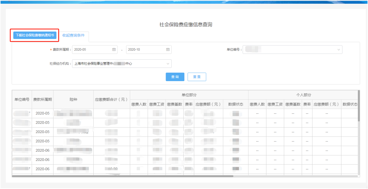Click 缴费人数 header under 个人部分
Screen dimensions: 368x189
click(x=257, y=104)
